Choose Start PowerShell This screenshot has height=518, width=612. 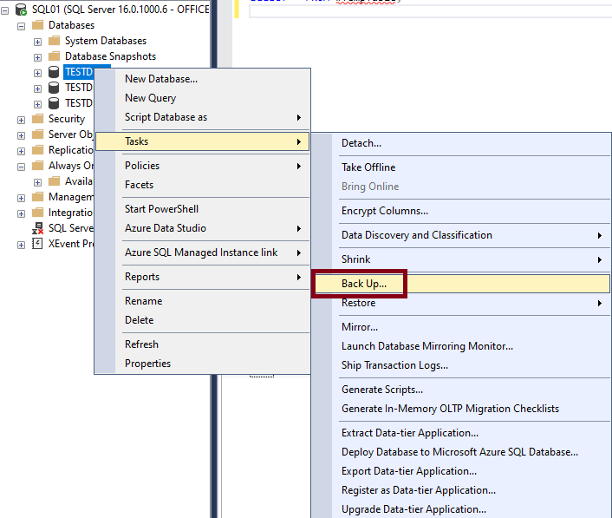202,209
